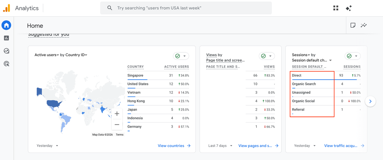Image resolution: width=383 pixels, height=160 pixels.
Task: Click the COUNTRY column header
Action: click(135, 67)
